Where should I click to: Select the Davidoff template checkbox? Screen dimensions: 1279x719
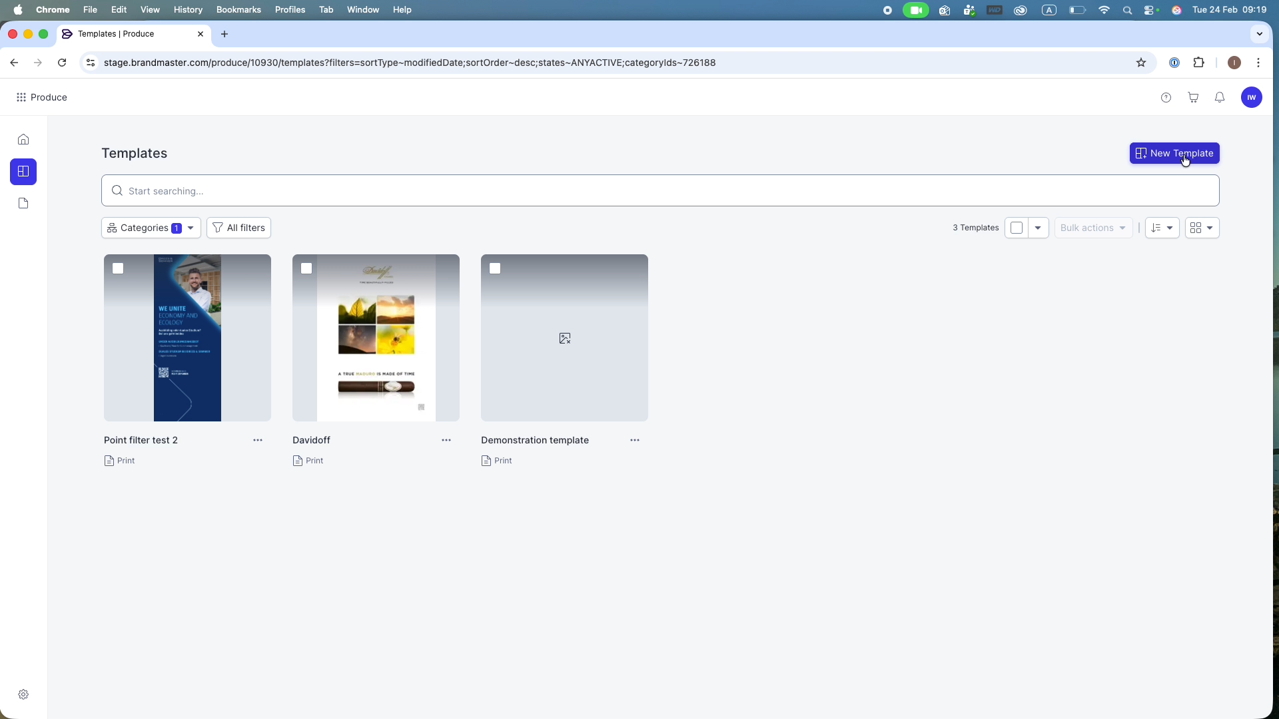coord(306,268)
